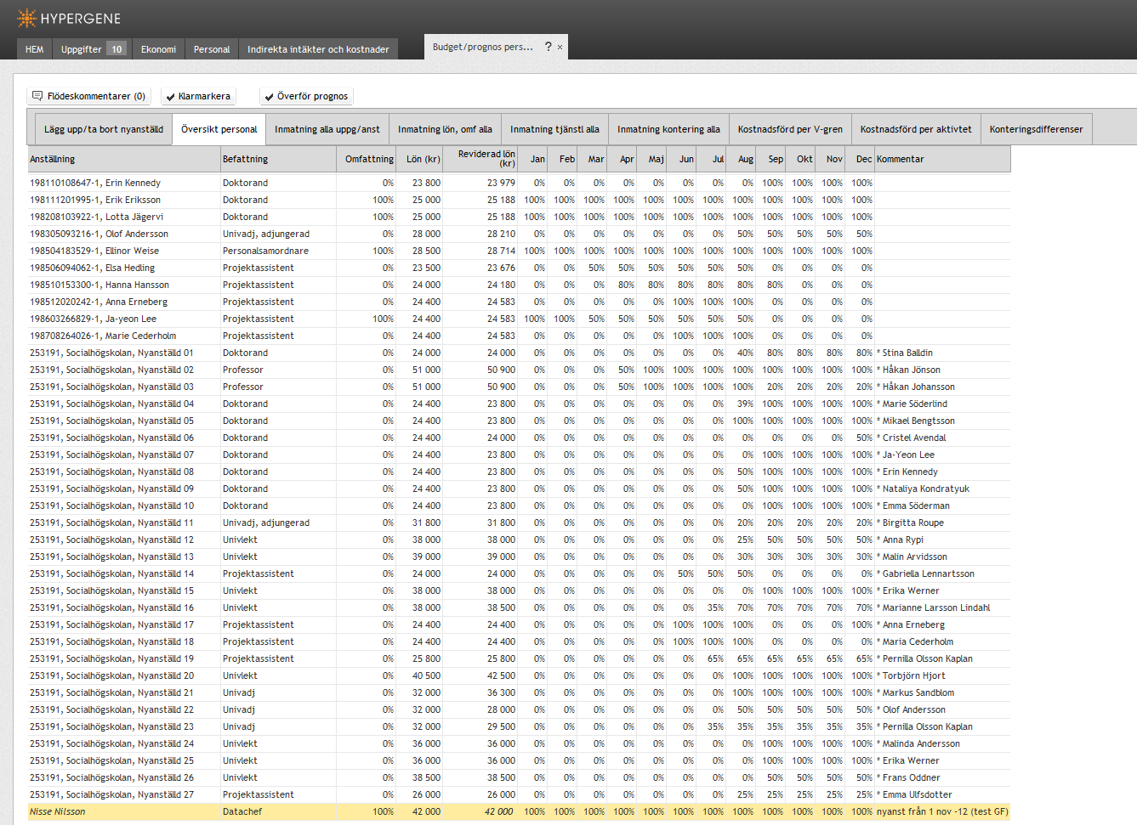Click the Flödeskommentarer speech bubble icon
The image size is (1137, 825).
37,96
